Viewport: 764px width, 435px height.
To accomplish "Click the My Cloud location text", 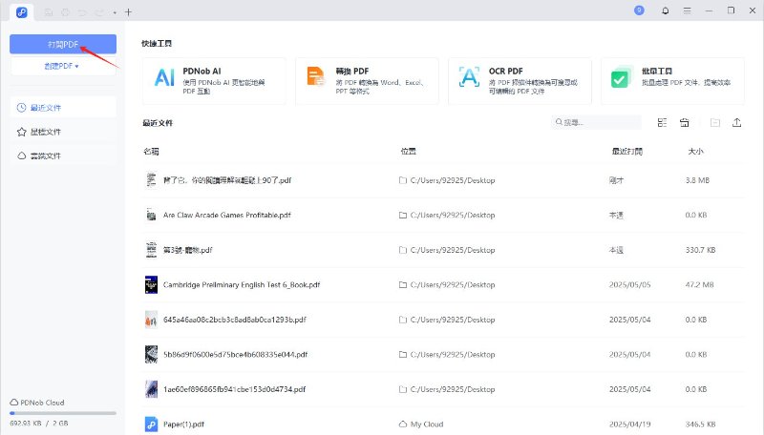I will click(x=427, y=425).
